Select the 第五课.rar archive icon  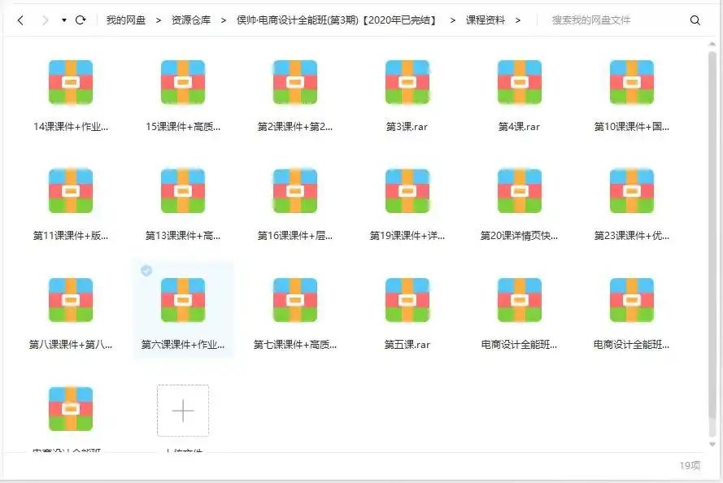(407, 300)
